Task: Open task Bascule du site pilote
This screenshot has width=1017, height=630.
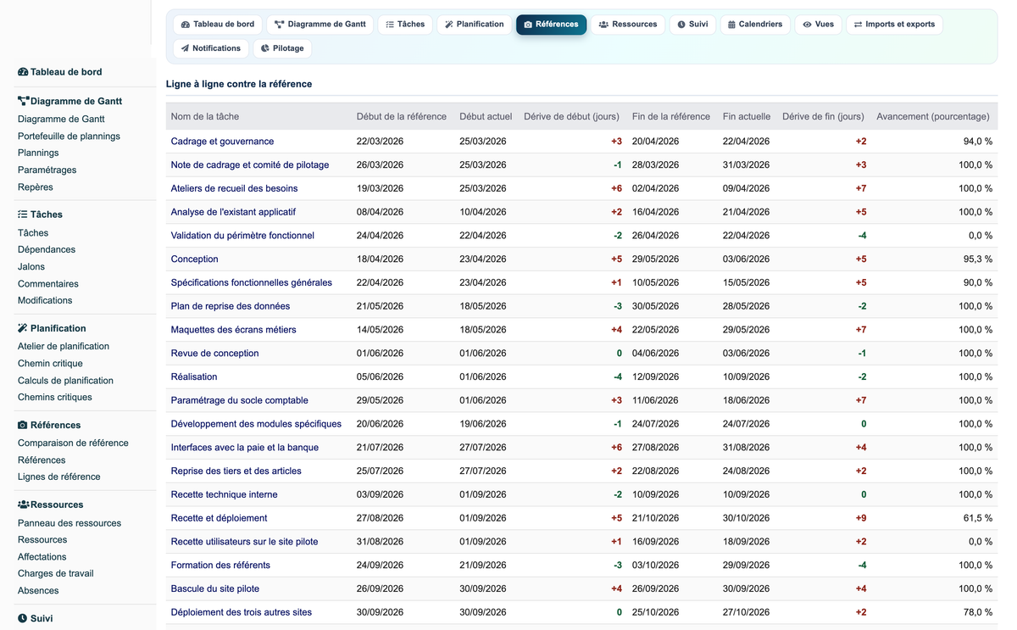Action: click(215, 588)
